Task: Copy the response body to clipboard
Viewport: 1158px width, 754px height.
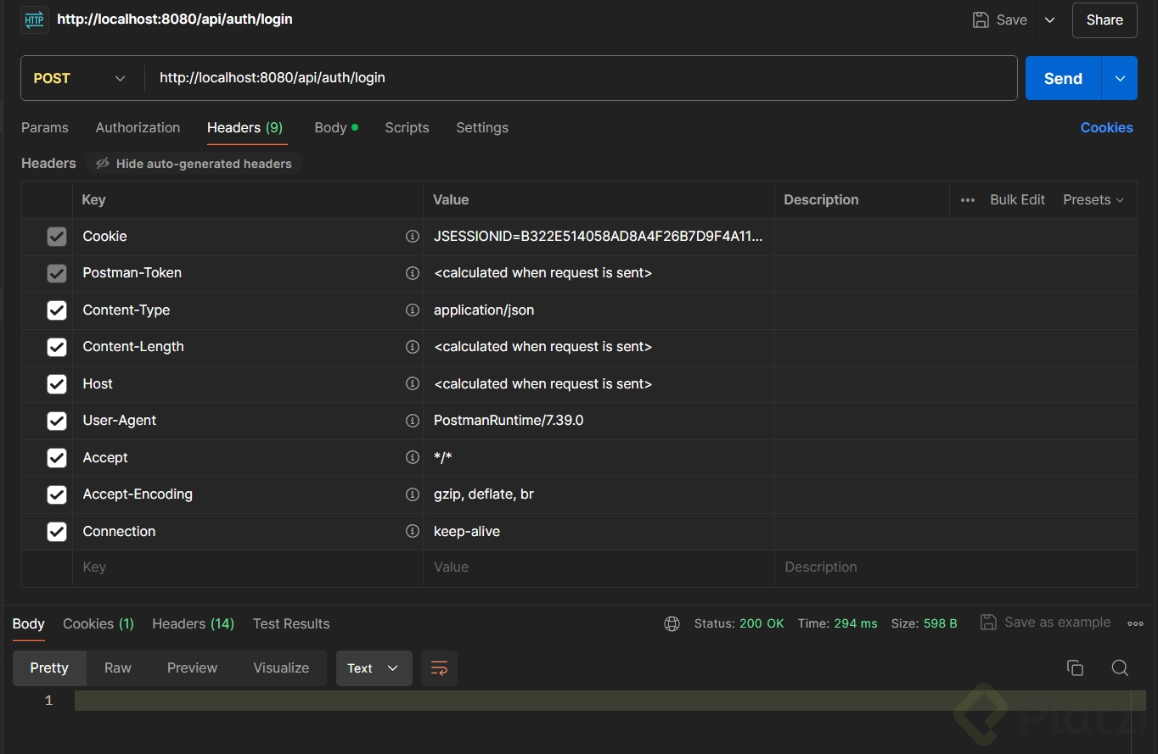Action: pos(1075,668)
